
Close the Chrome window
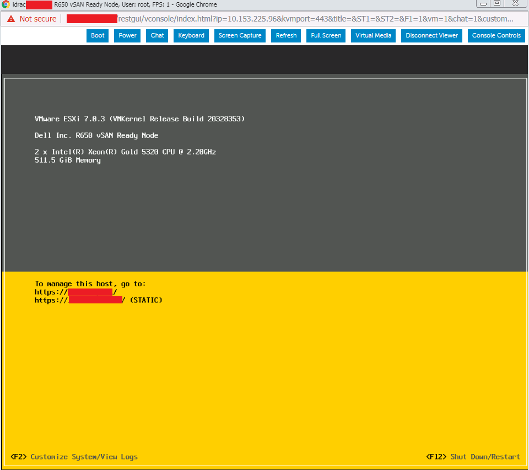[516, 4]
